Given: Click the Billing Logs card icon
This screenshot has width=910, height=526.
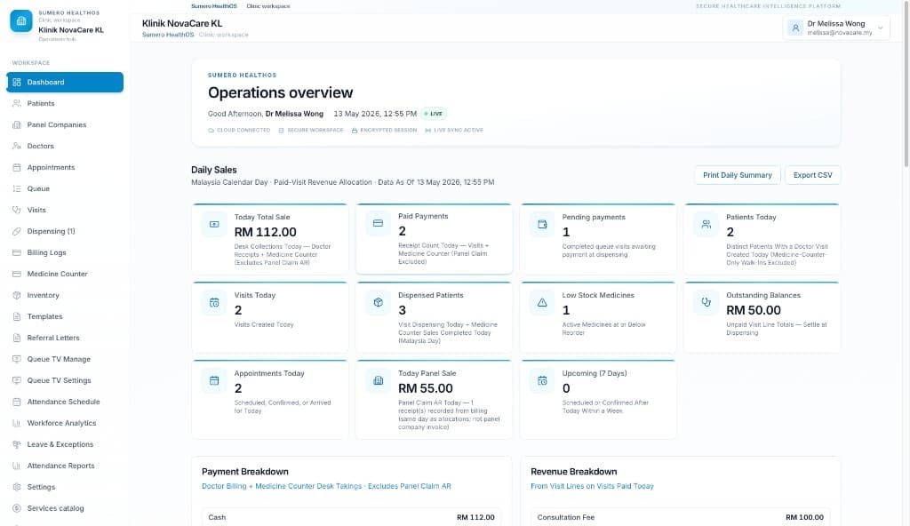Looking at the screenshot, I should pyautogui.click(x=17, y=252).
